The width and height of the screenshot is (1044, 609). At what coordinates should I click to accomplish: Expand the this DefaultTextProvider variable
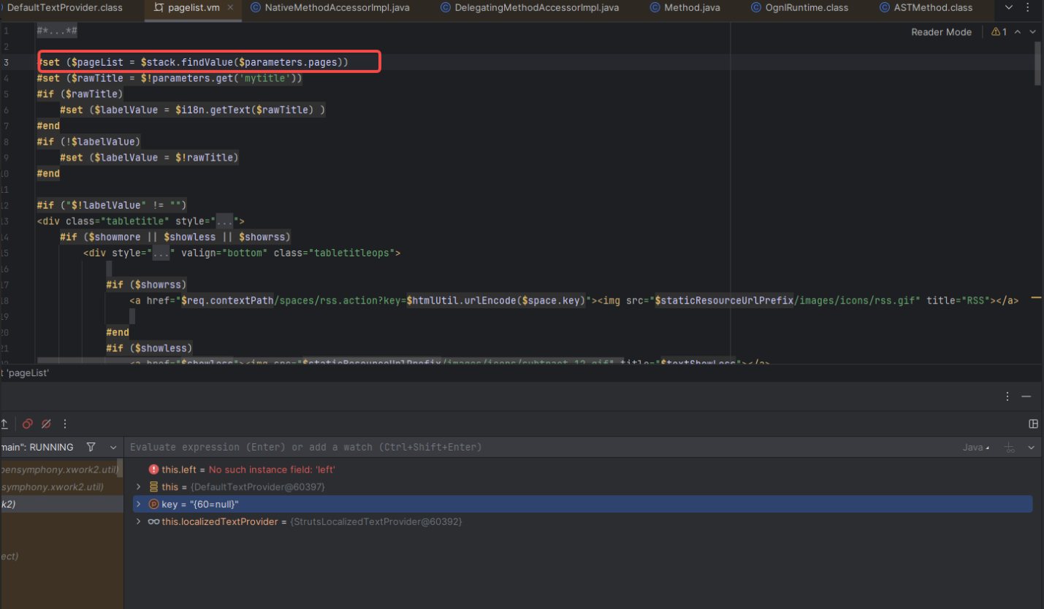138,486
